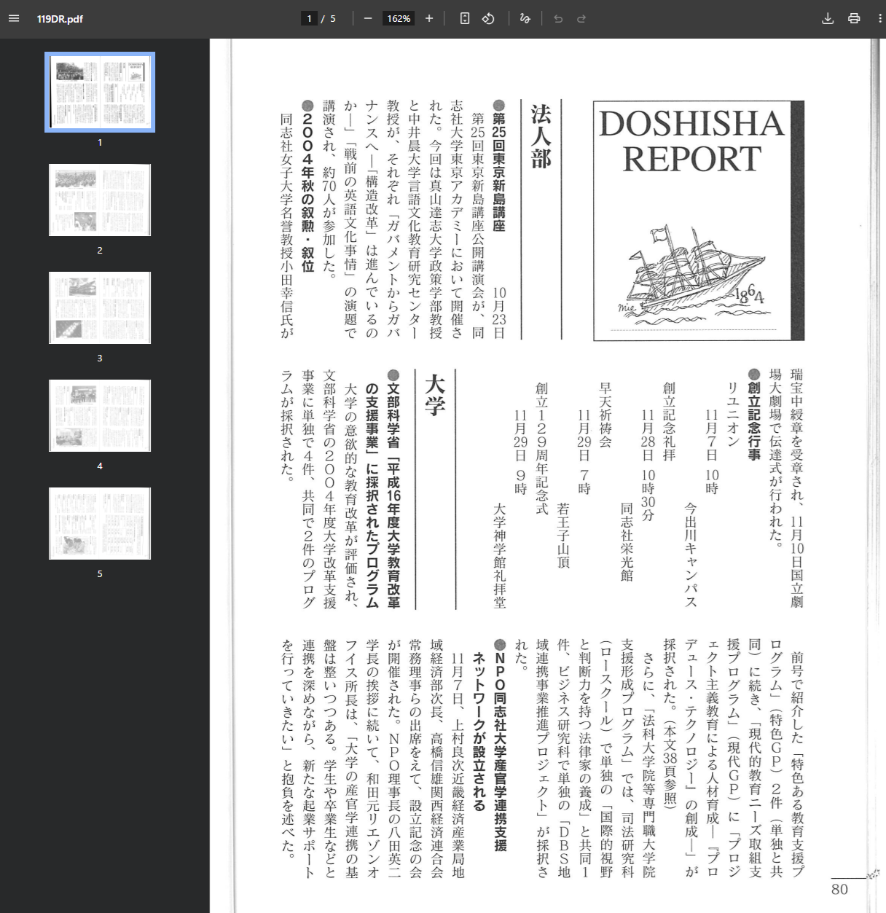This screenshot has width=886, height=913.
Task: Print the document
Action: point(854,18)
